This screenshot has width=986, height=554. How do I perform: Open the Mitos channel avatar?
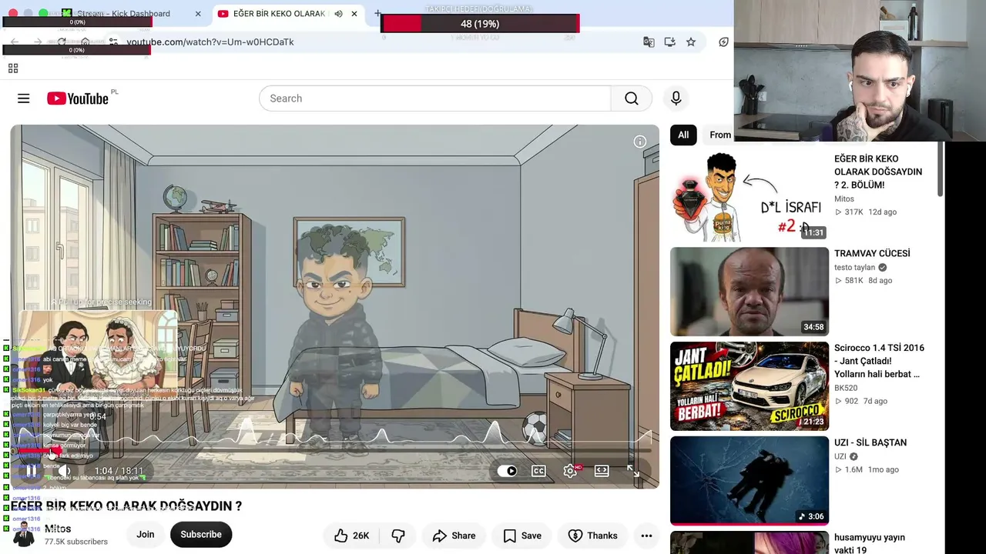(x=24, y=535)
